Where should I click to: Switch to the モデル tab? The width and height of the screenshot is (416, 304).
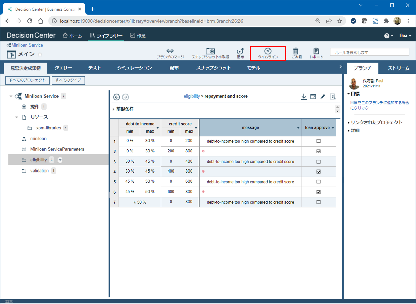tap(253, 68)
